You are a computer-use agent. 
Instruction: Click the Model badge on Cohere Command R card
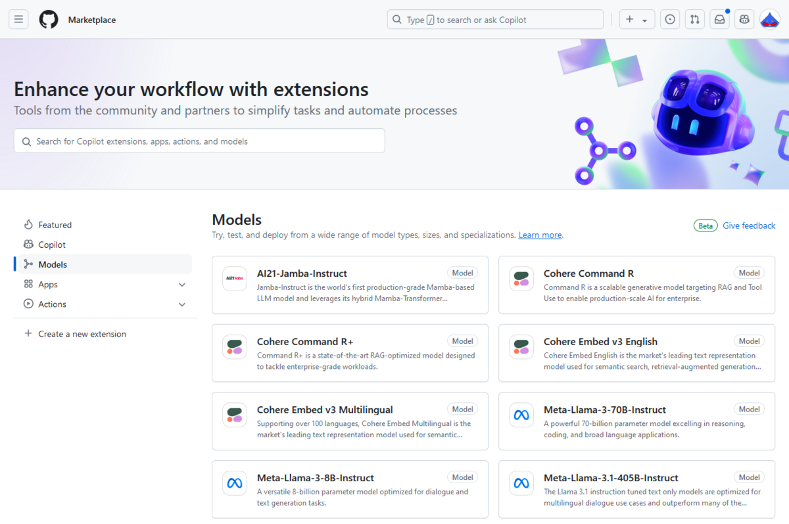749,273
